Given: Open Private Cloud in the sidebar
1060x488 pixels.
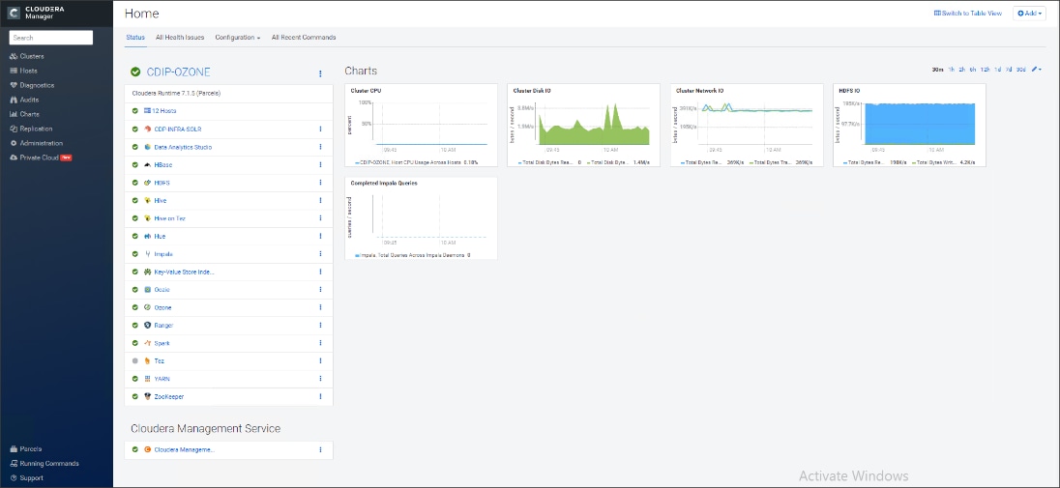Looking at the screenshot, I should (41, 158).
